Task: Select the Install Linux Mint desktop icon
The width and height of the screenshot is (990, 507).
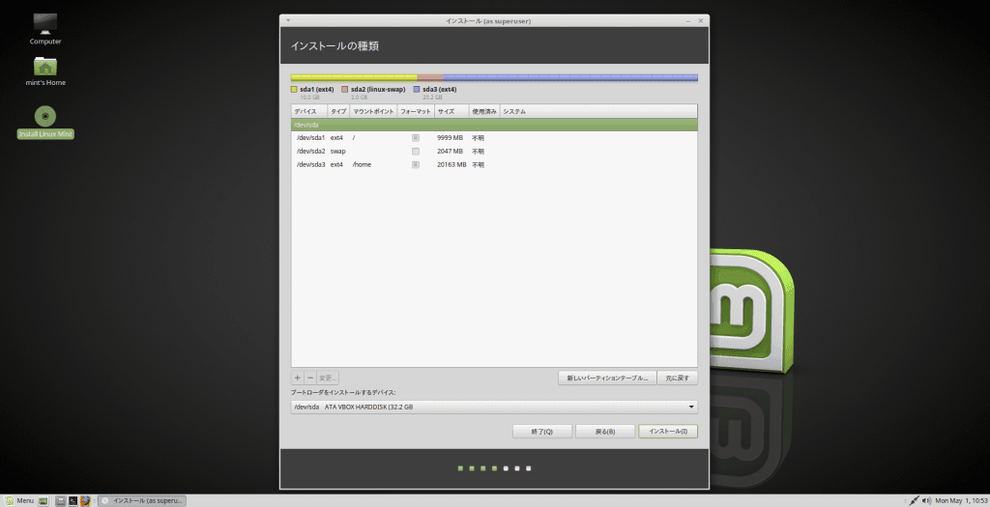Action: pyautogui.click(x=44, y=122)
